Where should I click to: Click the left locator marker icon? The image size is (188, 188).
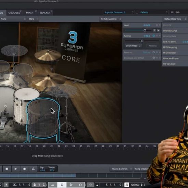[6, 185]
